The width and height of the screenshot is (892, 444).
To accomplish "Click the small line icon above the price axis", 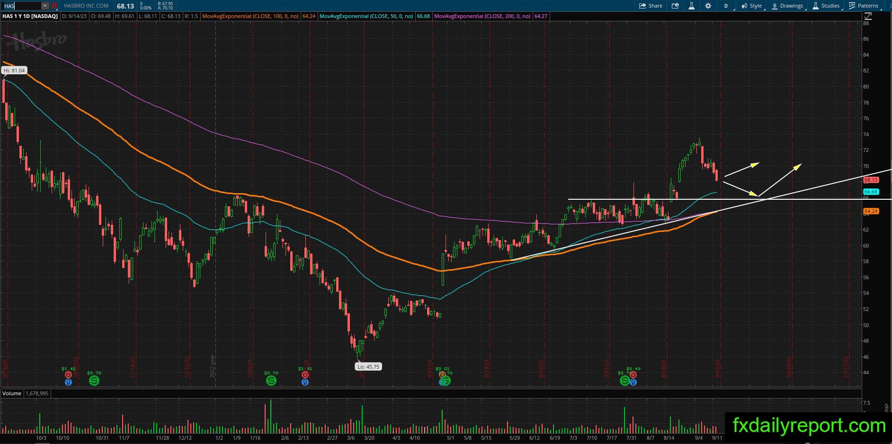I will click(x=868, y=16).
